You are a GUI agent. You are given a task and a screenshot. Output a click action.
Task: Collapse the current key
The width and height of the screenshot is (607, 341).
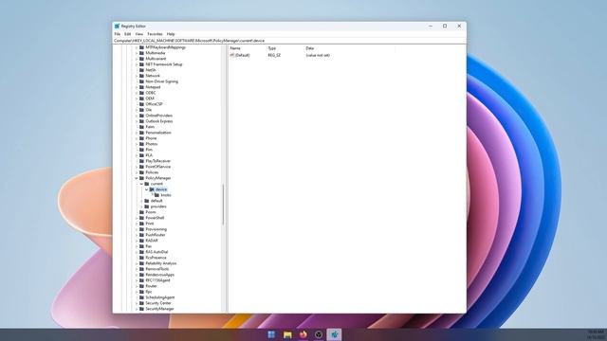click(141, 184)
